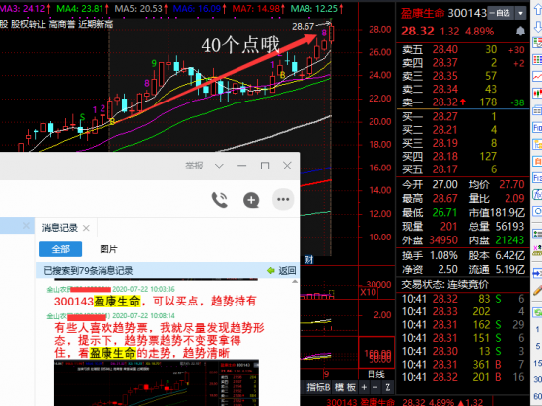Click the add-chat plus bubble icon

[x=251, y=200]
